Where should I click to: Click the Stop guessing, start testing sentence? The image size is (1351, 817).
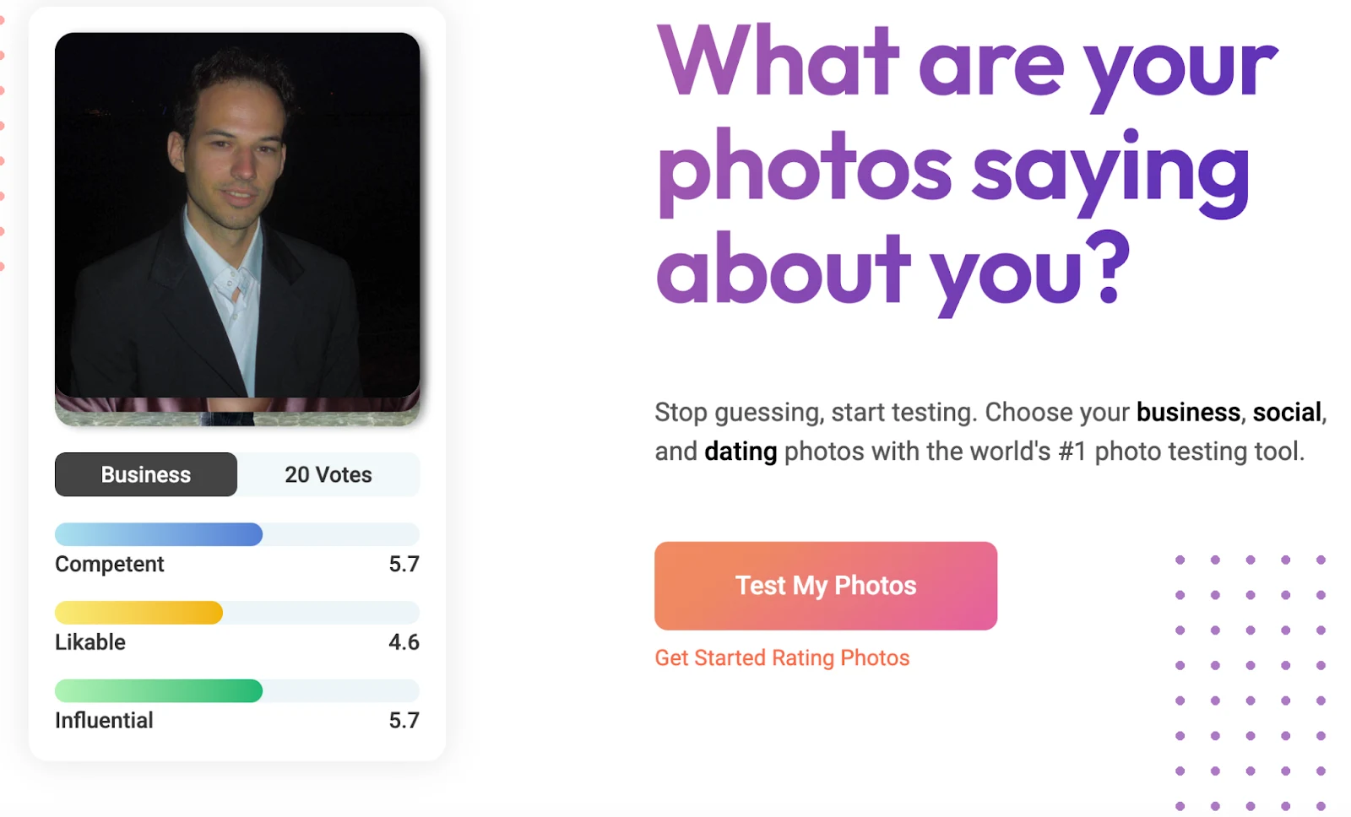tap(815, 412)
